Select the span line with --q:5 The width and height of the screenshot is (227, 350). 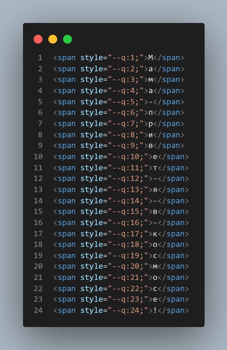pos(119,102)
